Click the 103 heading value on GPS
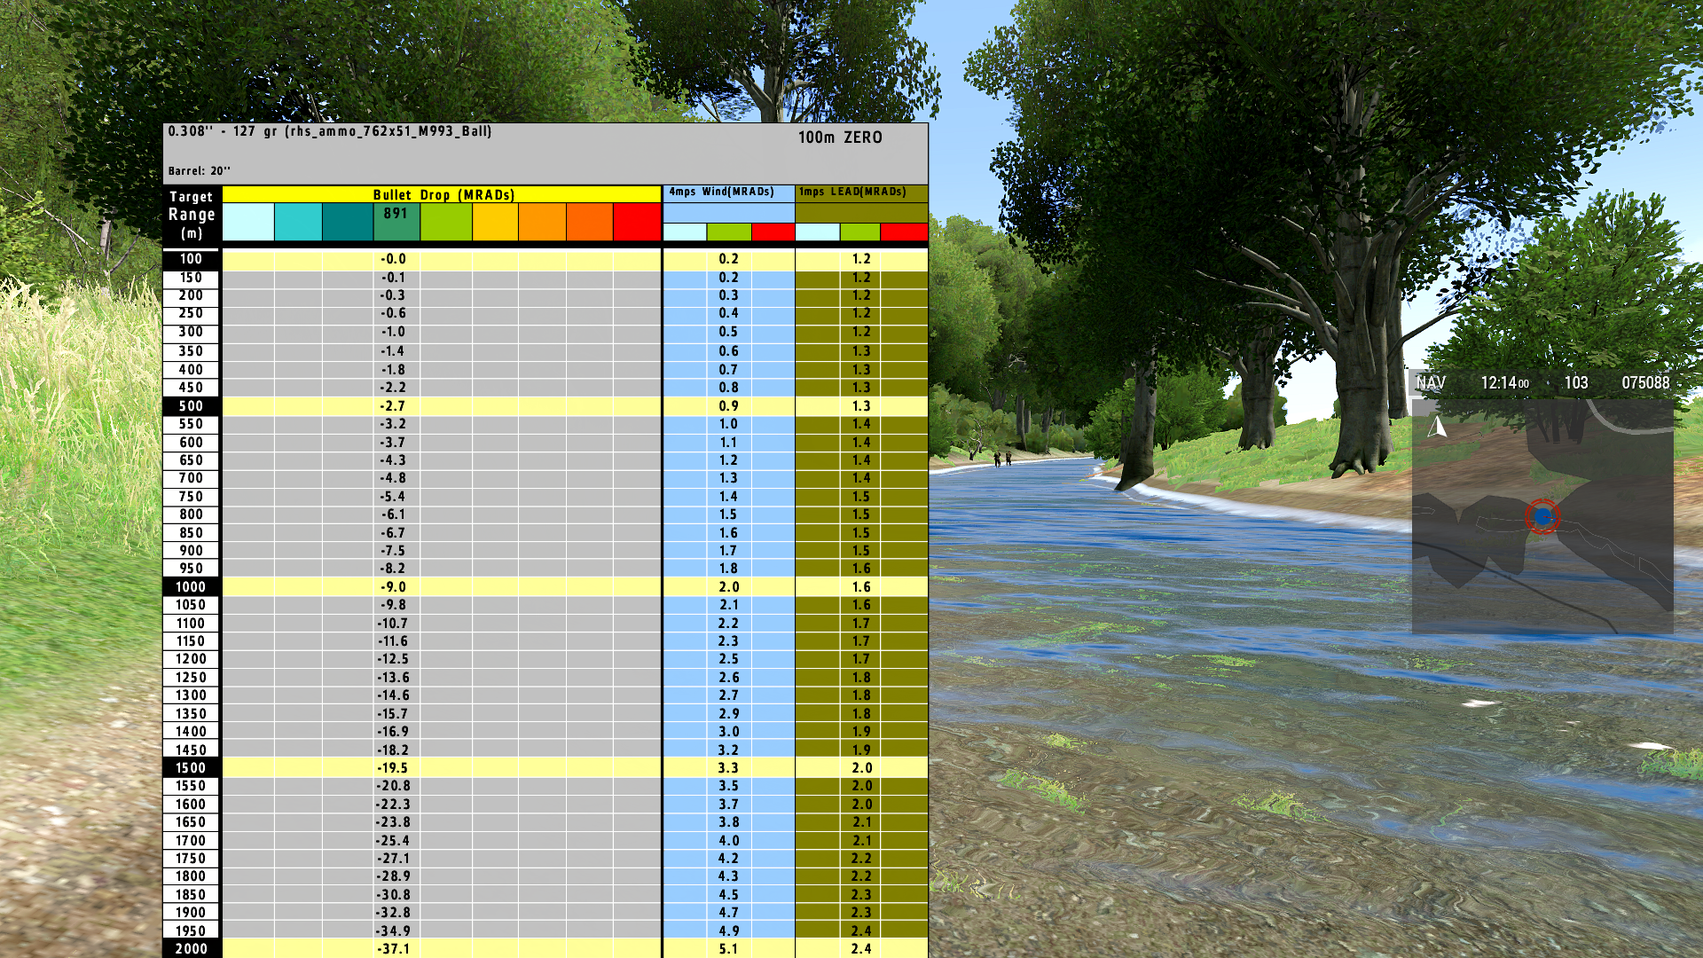The image size is (1703, 958). tap(1576, 383)
